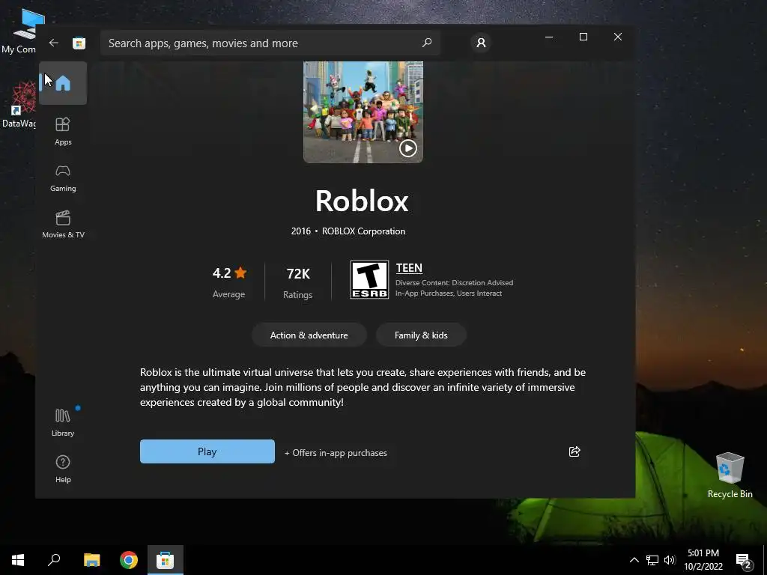
Task: Click the volume speaker tray icon
Action: click(x=670, y=560)
